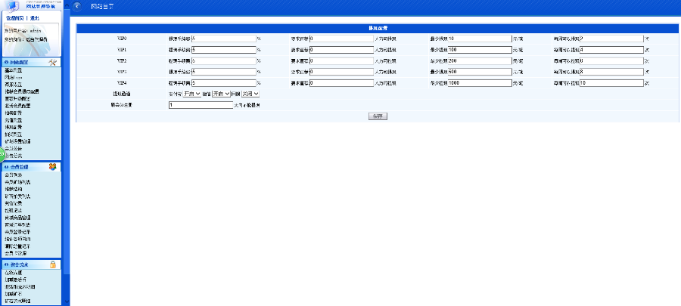This screenshot has width=681, height=306.
Task: Click the VIP3 weekly withdrawals field showing 8
Action: coord(611,72)
